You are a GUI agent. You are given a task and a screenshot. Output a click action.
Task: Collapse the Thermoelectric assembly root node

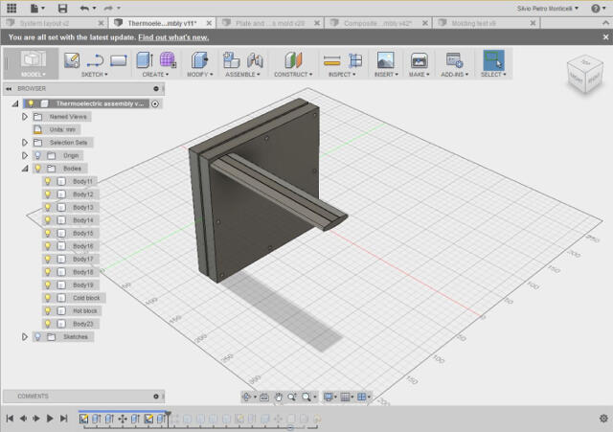15,103
